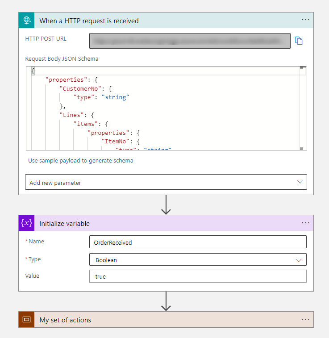329x338 pixels.
Task: Copy the HTTP POST URL
Action: [x=299, y=41]
